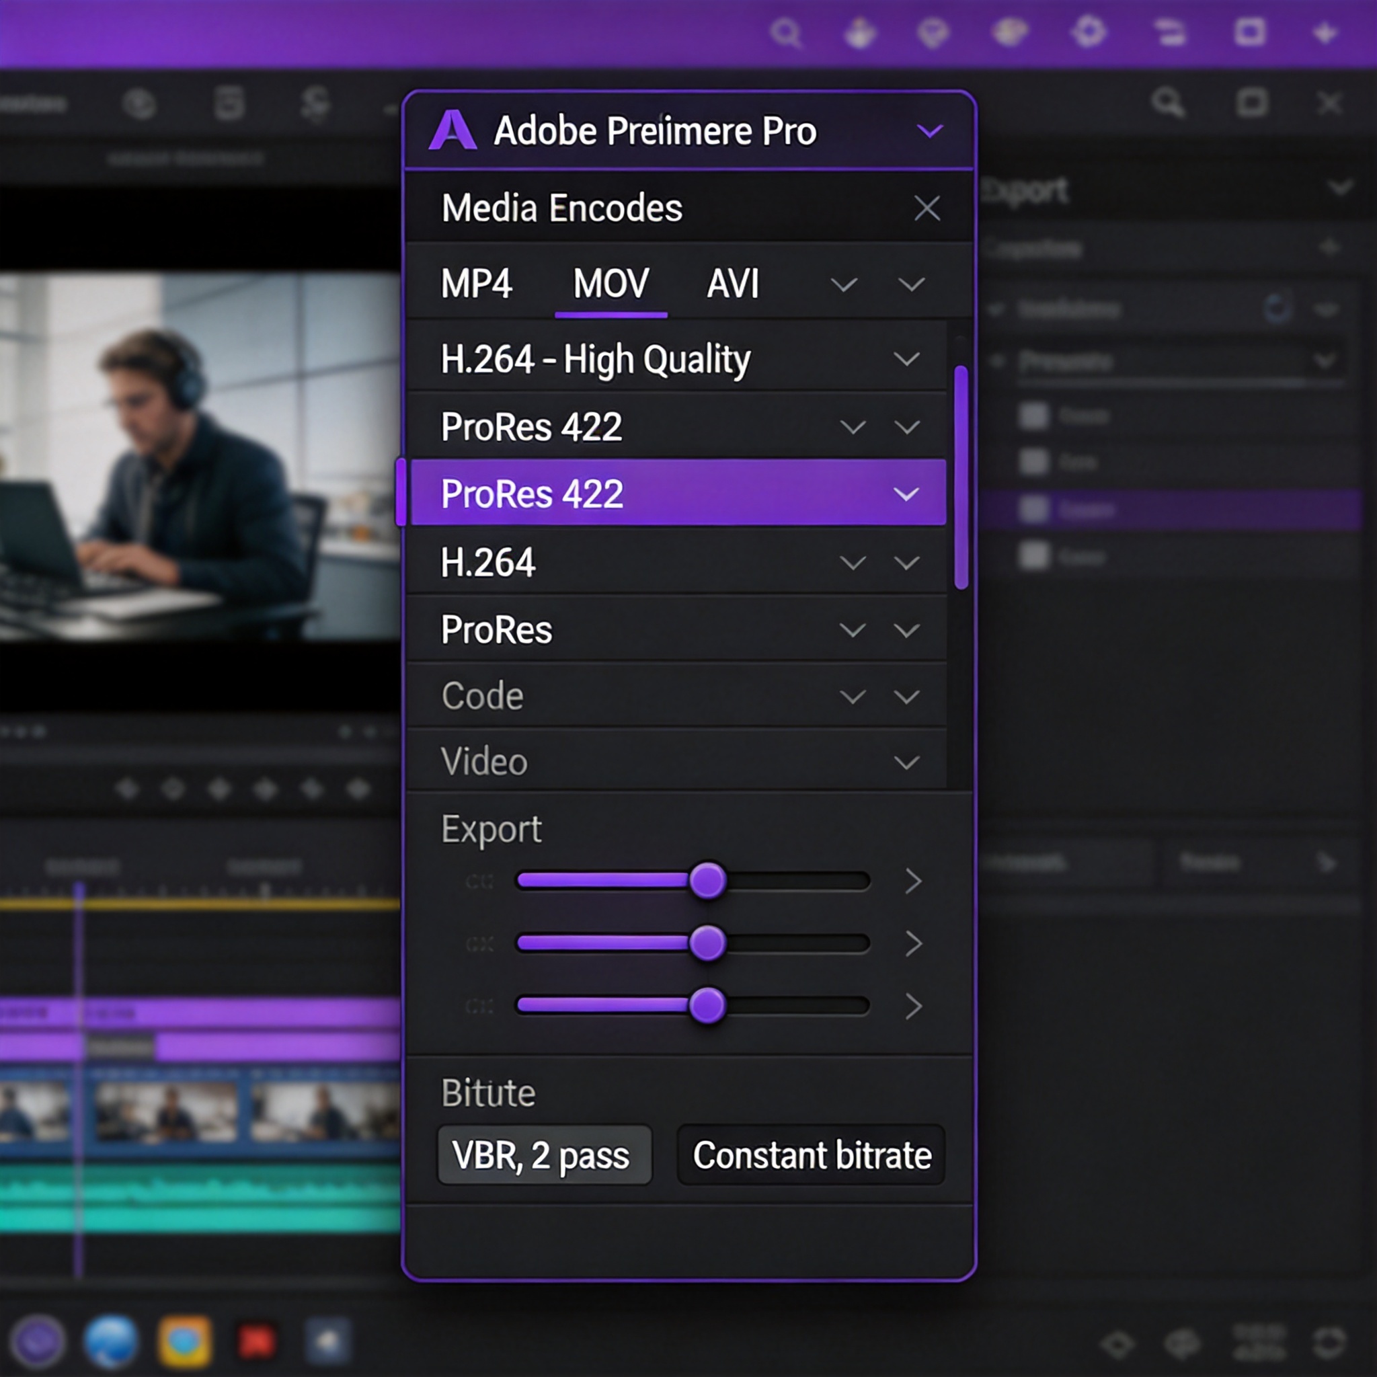Switch to the MP4 format tab
Screen dimensions: 1377x1377
coord(476,284)
